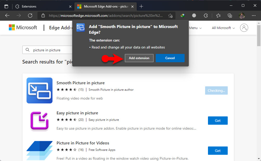This screenshot has height=161, width=261.
Task: Open the Easy picture in picture title
Action: (x=77, y=113)
